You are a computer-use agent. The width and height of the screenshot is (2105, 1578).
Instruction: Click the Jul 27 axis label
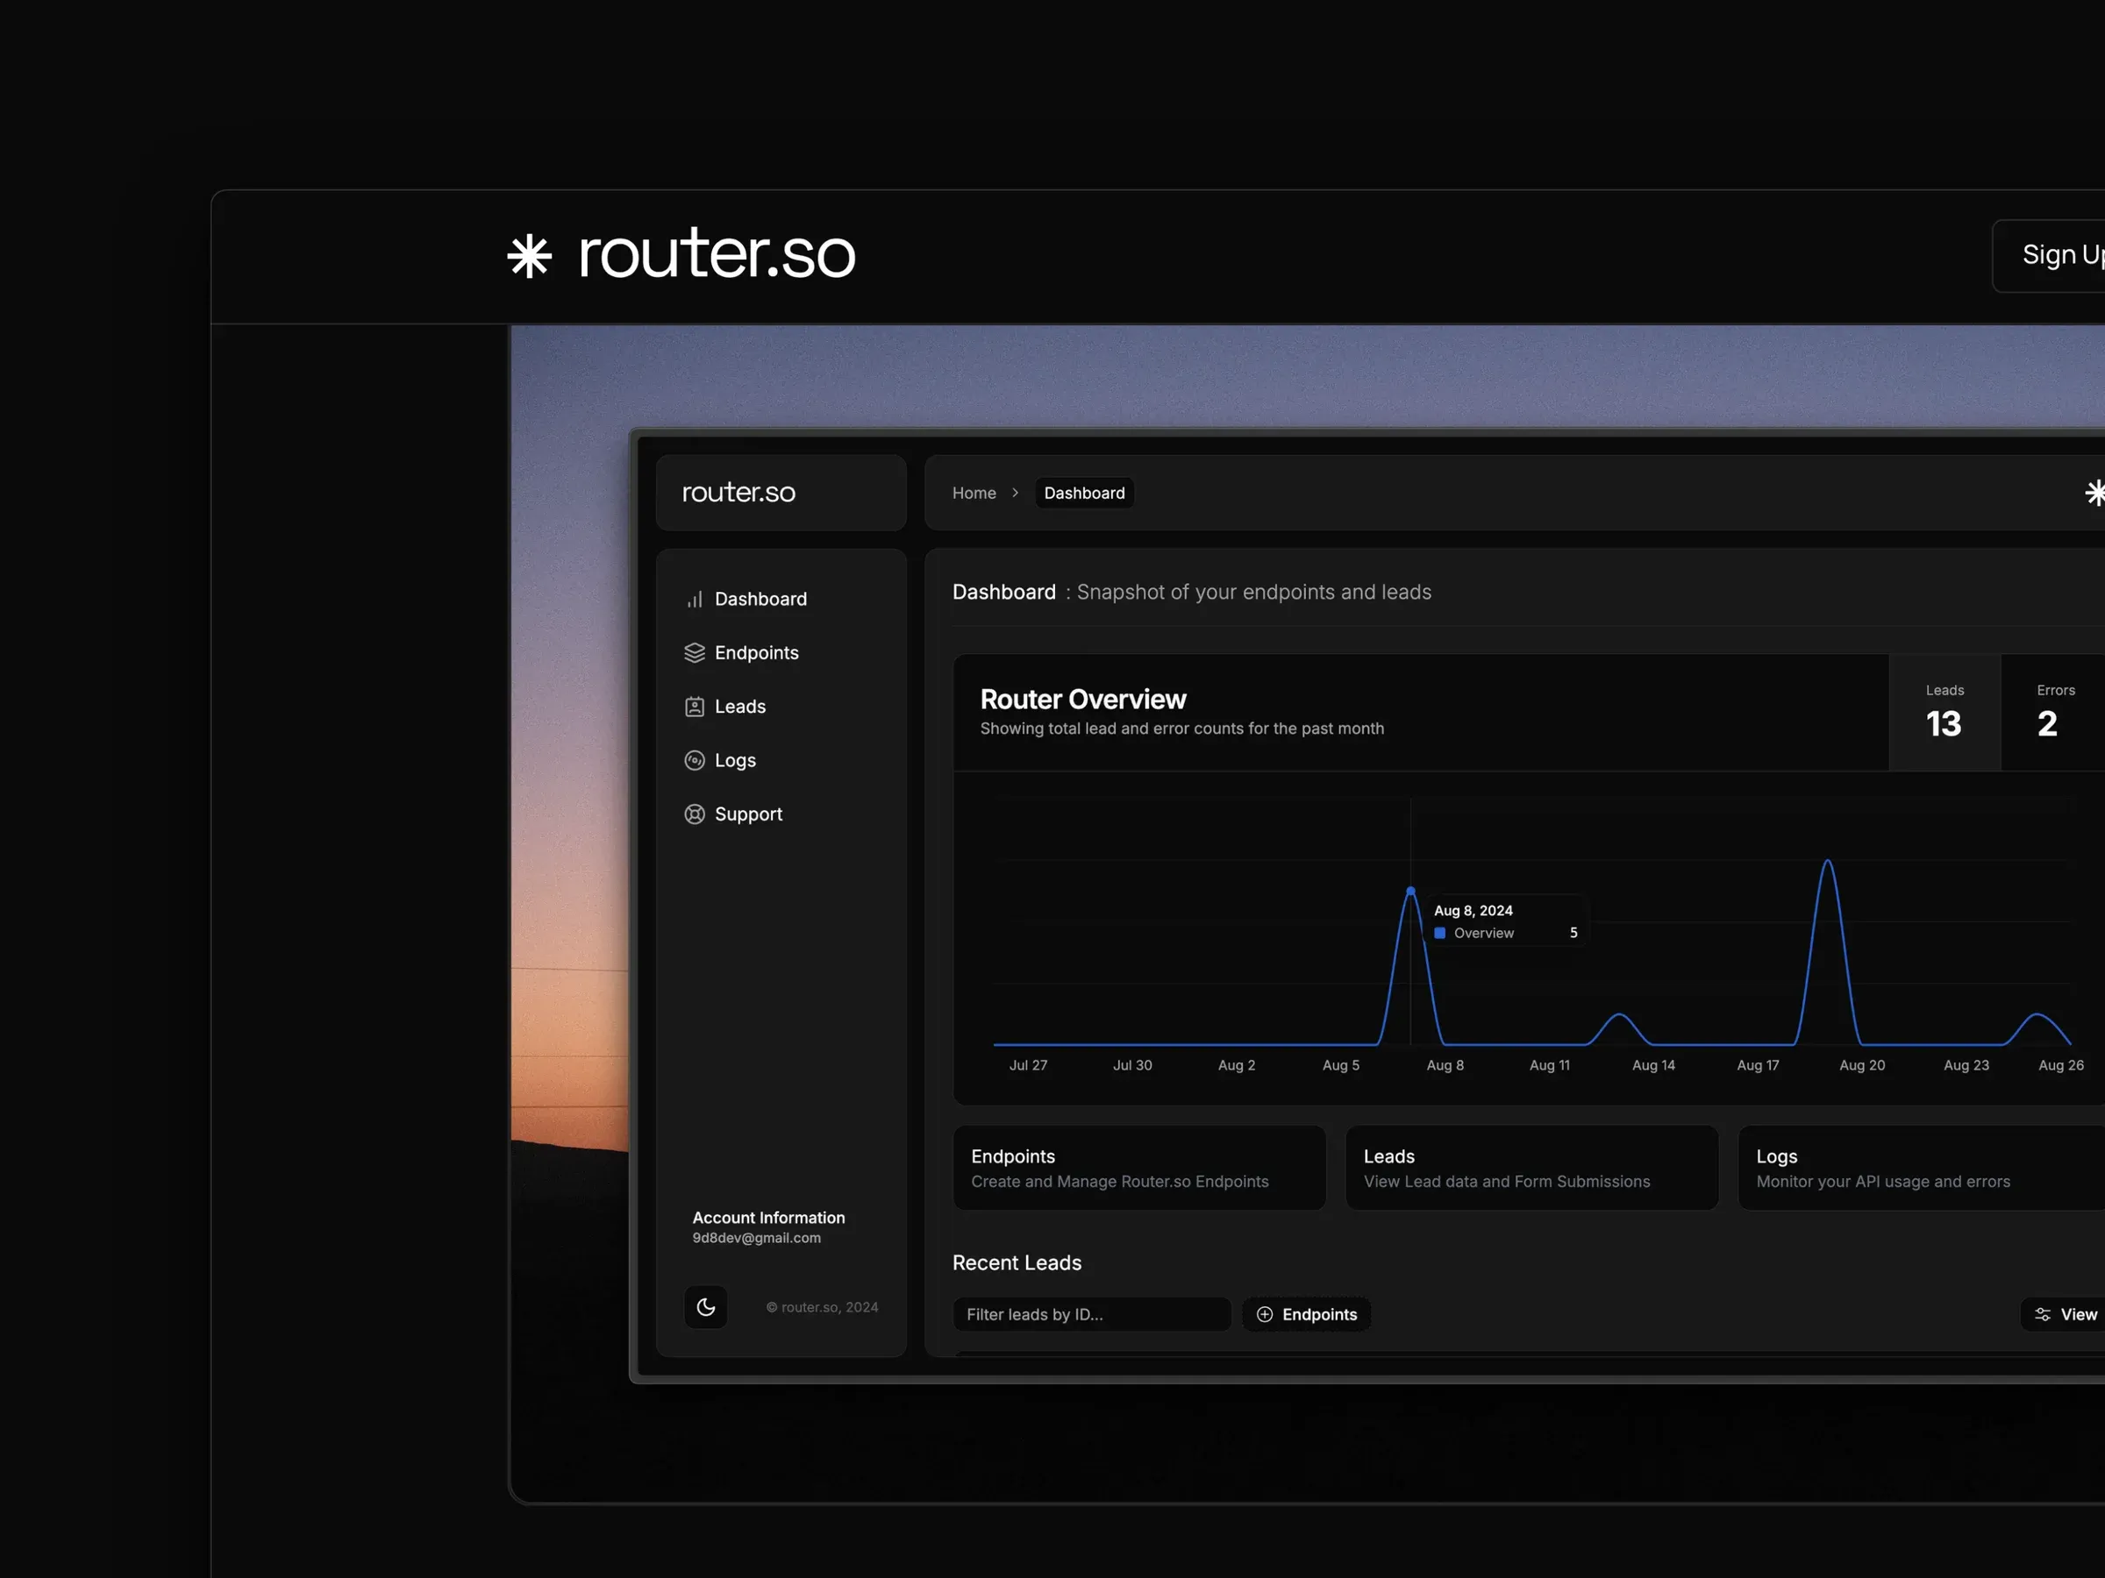point(1028,1065)
